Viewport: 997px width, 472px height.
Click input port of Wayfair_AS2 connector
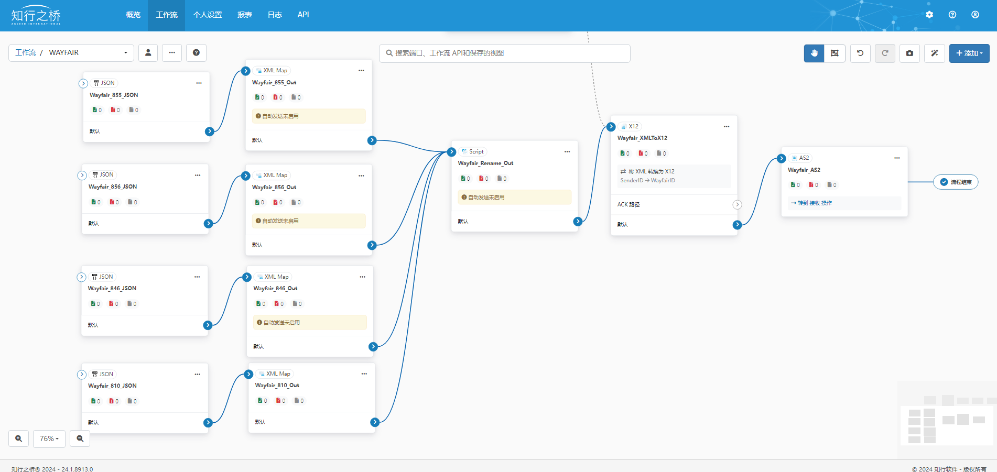(x=782, y=158)
